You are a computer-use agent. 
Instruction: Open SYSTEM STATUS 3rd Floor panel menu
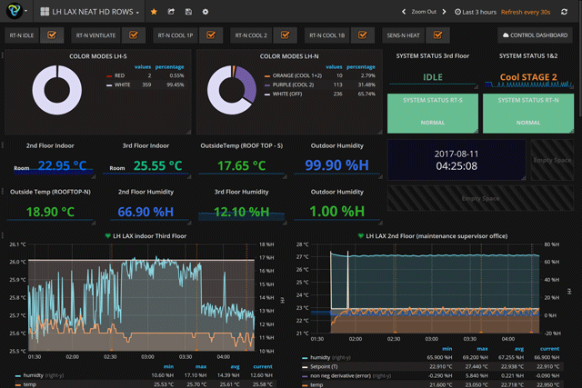tap(432, 55)
